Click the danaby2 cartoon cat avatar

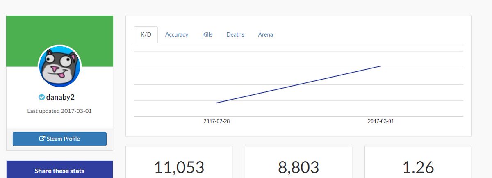59,66
